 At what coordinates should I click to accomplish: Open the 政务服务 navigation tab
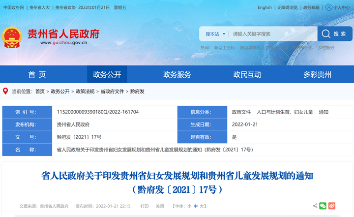tap(177, 74)
